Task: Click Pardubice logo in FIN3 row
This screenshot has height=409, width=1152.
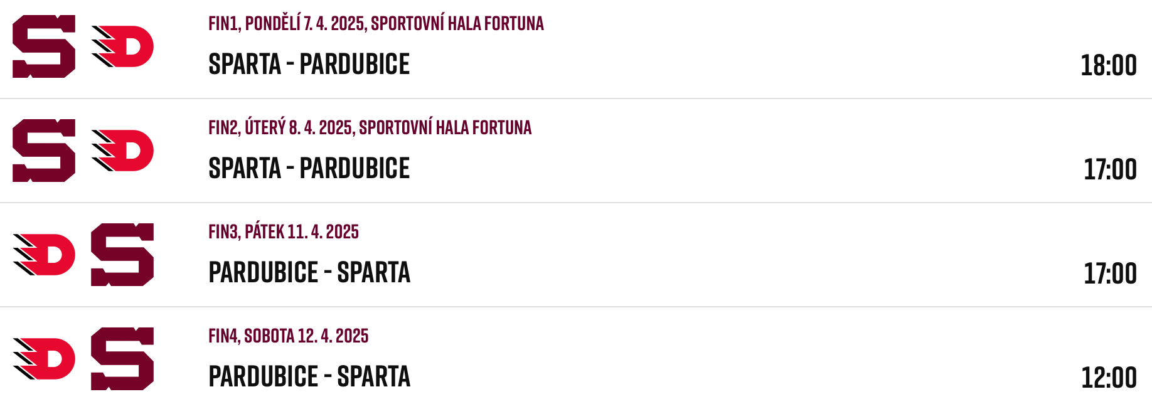Action: tap(44, 255)
